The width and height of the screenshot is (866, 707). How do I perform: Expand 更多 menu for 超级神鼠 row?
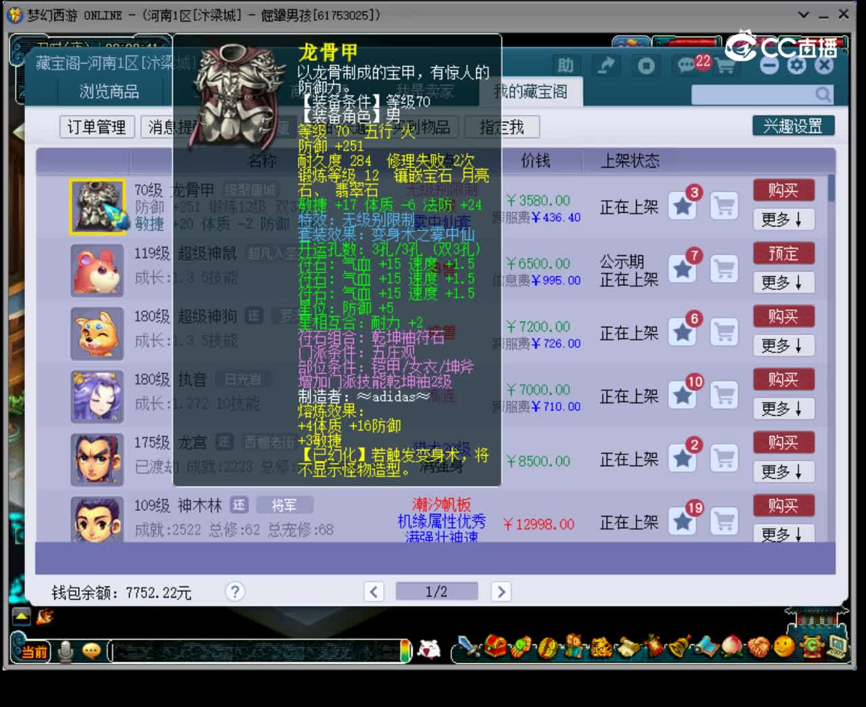[x=783, y=282]
